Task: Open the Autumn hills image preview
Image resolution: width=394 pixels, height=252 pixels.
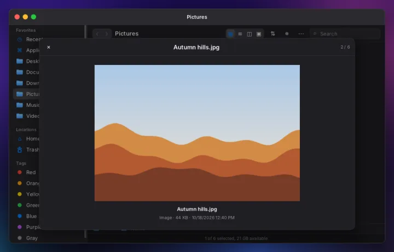Action: (197, 133)
